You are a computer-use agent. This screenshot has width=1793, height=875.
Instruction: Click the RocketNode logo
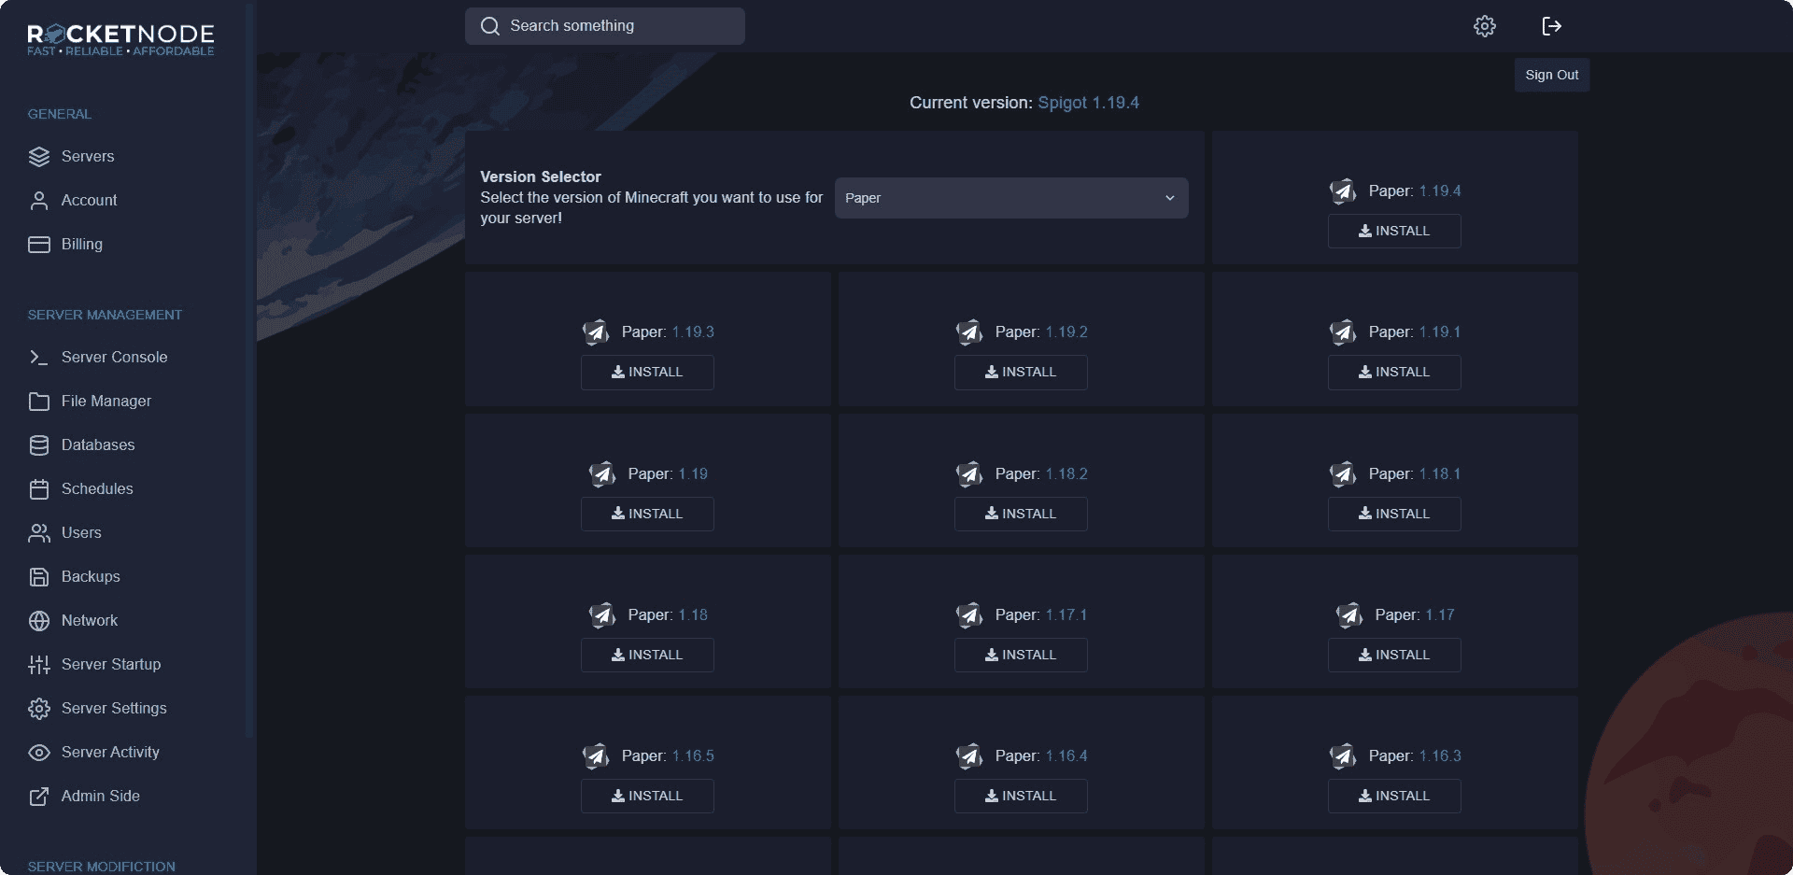tap(120, 39)
